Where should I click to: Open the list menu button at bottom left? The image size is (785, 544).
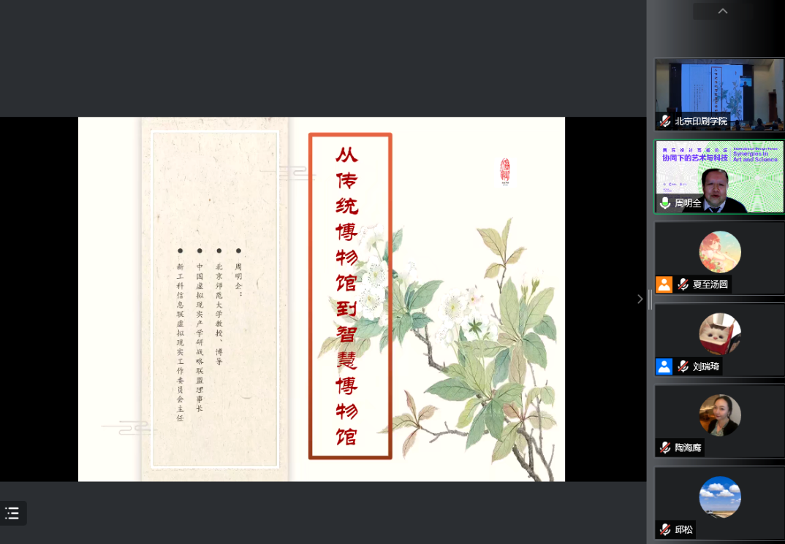point(12,513)
